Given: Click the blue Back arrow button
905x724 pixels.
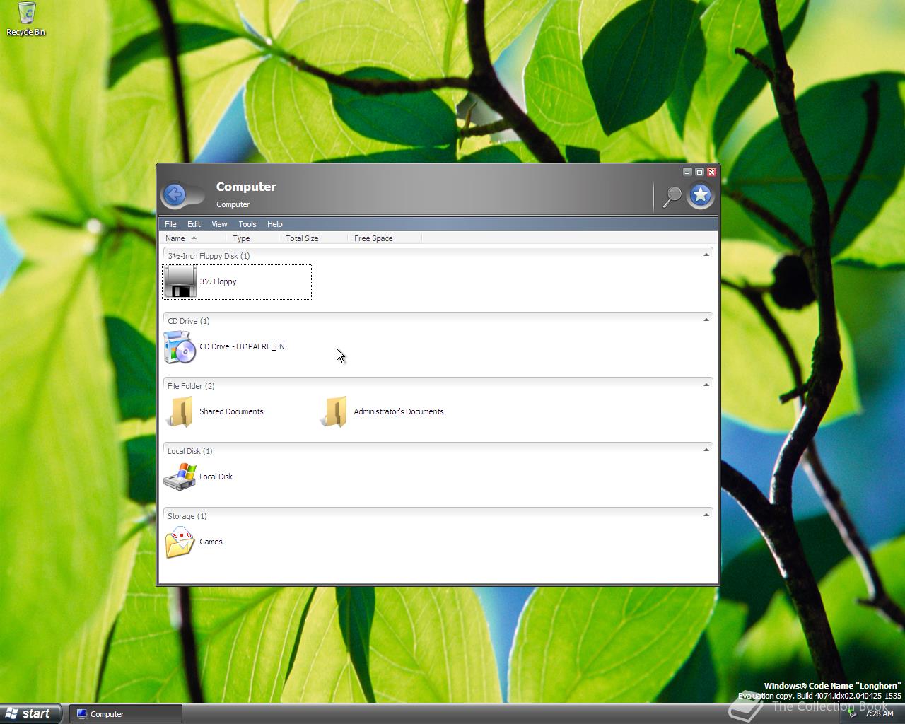Looking at the screenshot, I should click(x=175, y=194).
